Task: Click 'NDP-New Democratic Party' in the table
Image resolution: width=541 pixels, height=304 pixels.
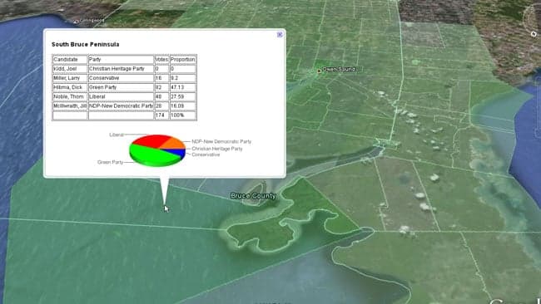Action: point(122,106)
